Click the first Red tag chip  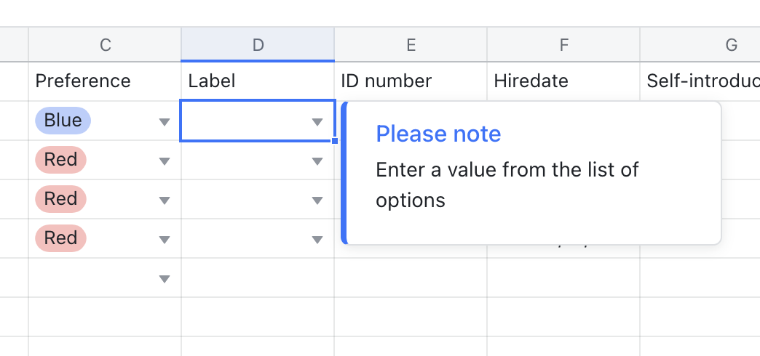coord(60,160)
